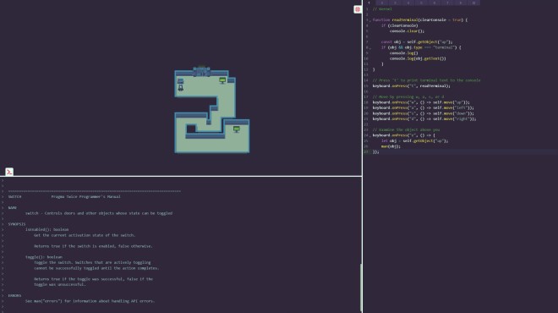Click the red icon at game view top-right
The image size is (558, 313).
[358, 9]
